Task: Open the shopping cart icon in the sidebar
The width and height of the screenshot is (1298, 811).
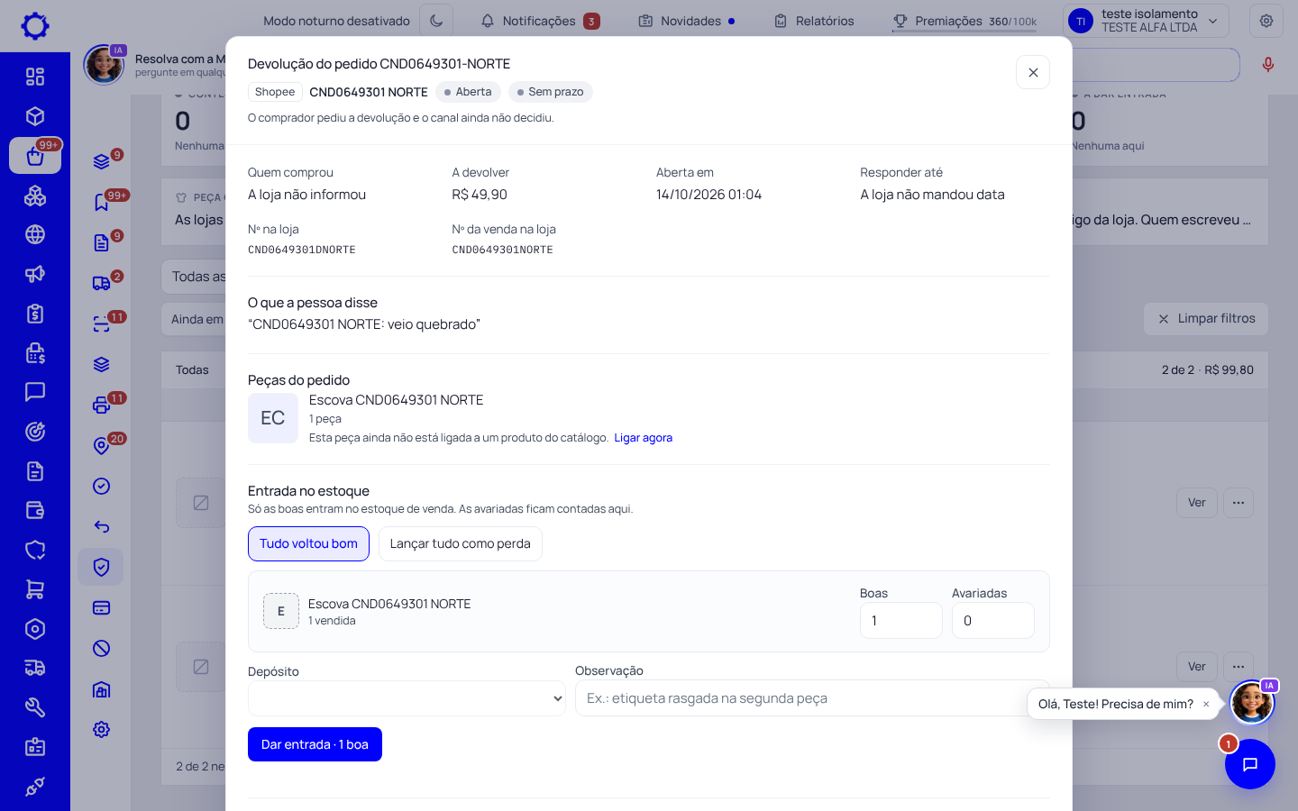Action: pyautogui.click(x=35, y=589)
